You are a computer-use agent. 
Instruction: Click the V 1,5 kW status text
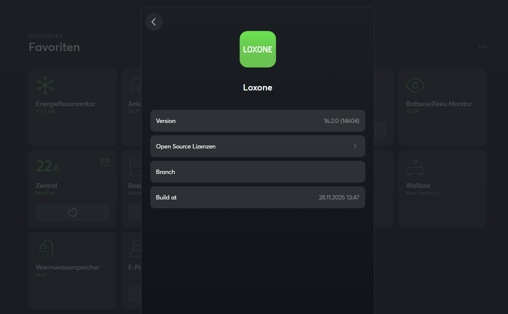click(46, 111)
